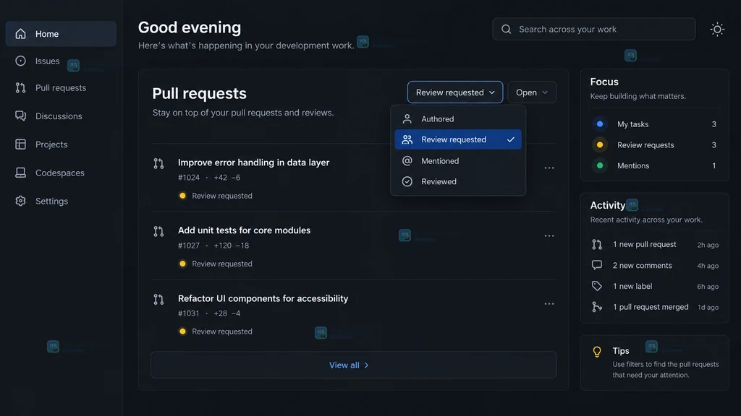Open Codespaces from the sidebar
This screenshot has width=741, height=416.
pyautogui.click(x=61, y=173)
